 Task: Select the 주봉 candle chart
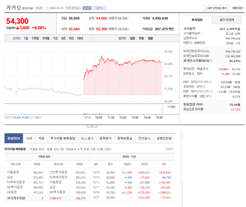pyautogui.click(x=141, y=38)
